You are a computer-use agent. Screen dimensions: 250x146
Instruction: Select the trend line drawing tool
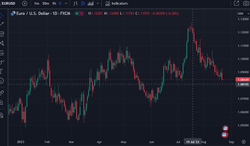(x=2, y=24)
